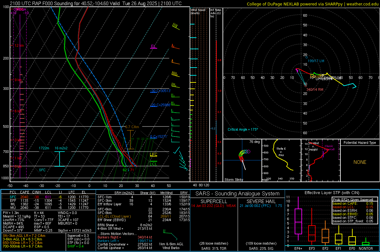Click the Corfidi Downshear = 275/22 kt line

pyautogui.click(x=125, y=244)
